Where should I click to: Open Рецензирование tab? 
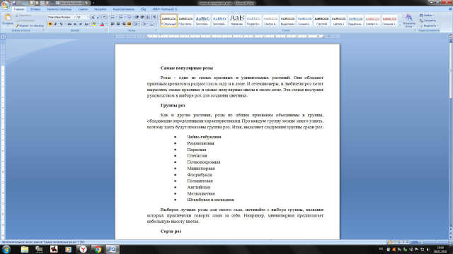(124, 9)
